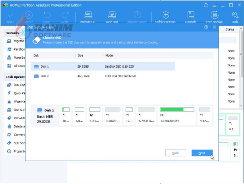
Task: Click the Migrate wizard sidebar icon
Action: pyautogui.click(x=9, y=41)
